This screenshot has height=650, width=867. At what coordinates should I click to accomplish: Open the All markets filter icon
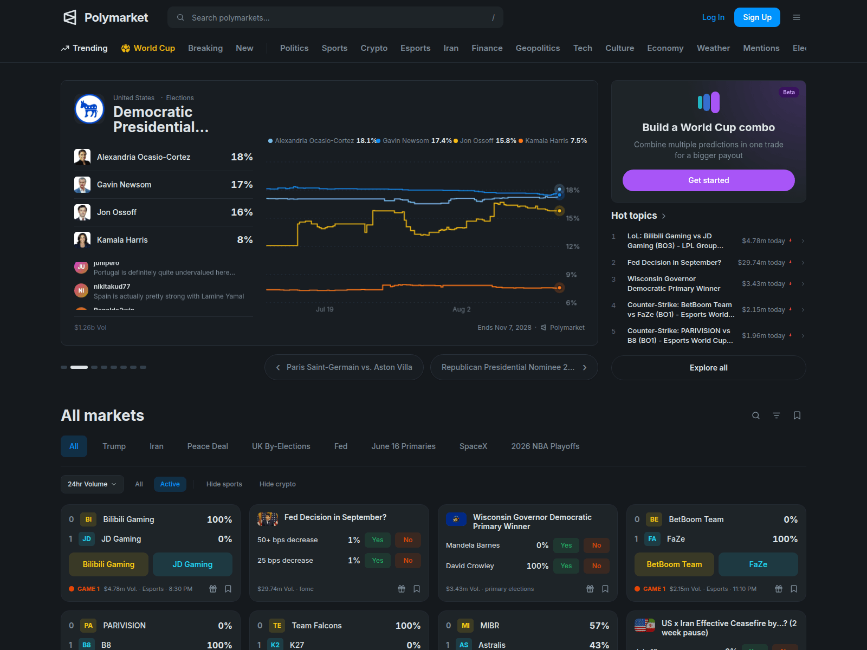pos(777,415)
